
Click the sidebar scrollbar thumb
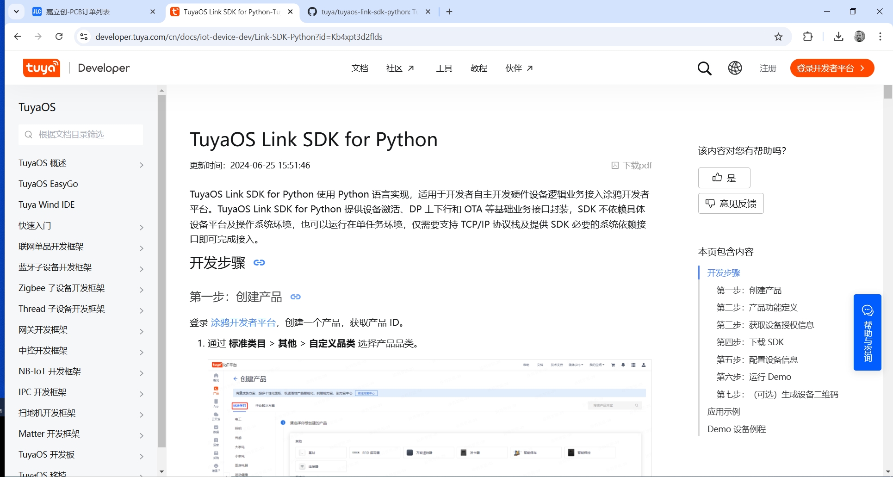click(x=161, y=271)
